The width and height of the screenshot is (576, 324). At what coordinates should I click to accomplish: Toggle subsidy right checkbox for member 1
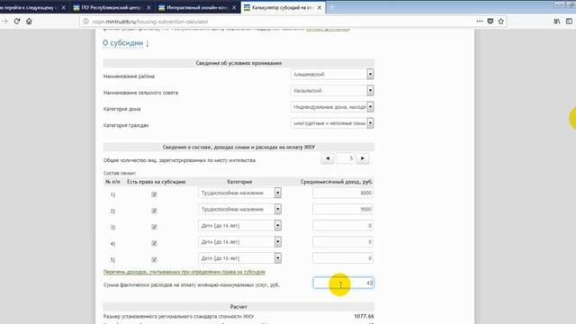154,194
